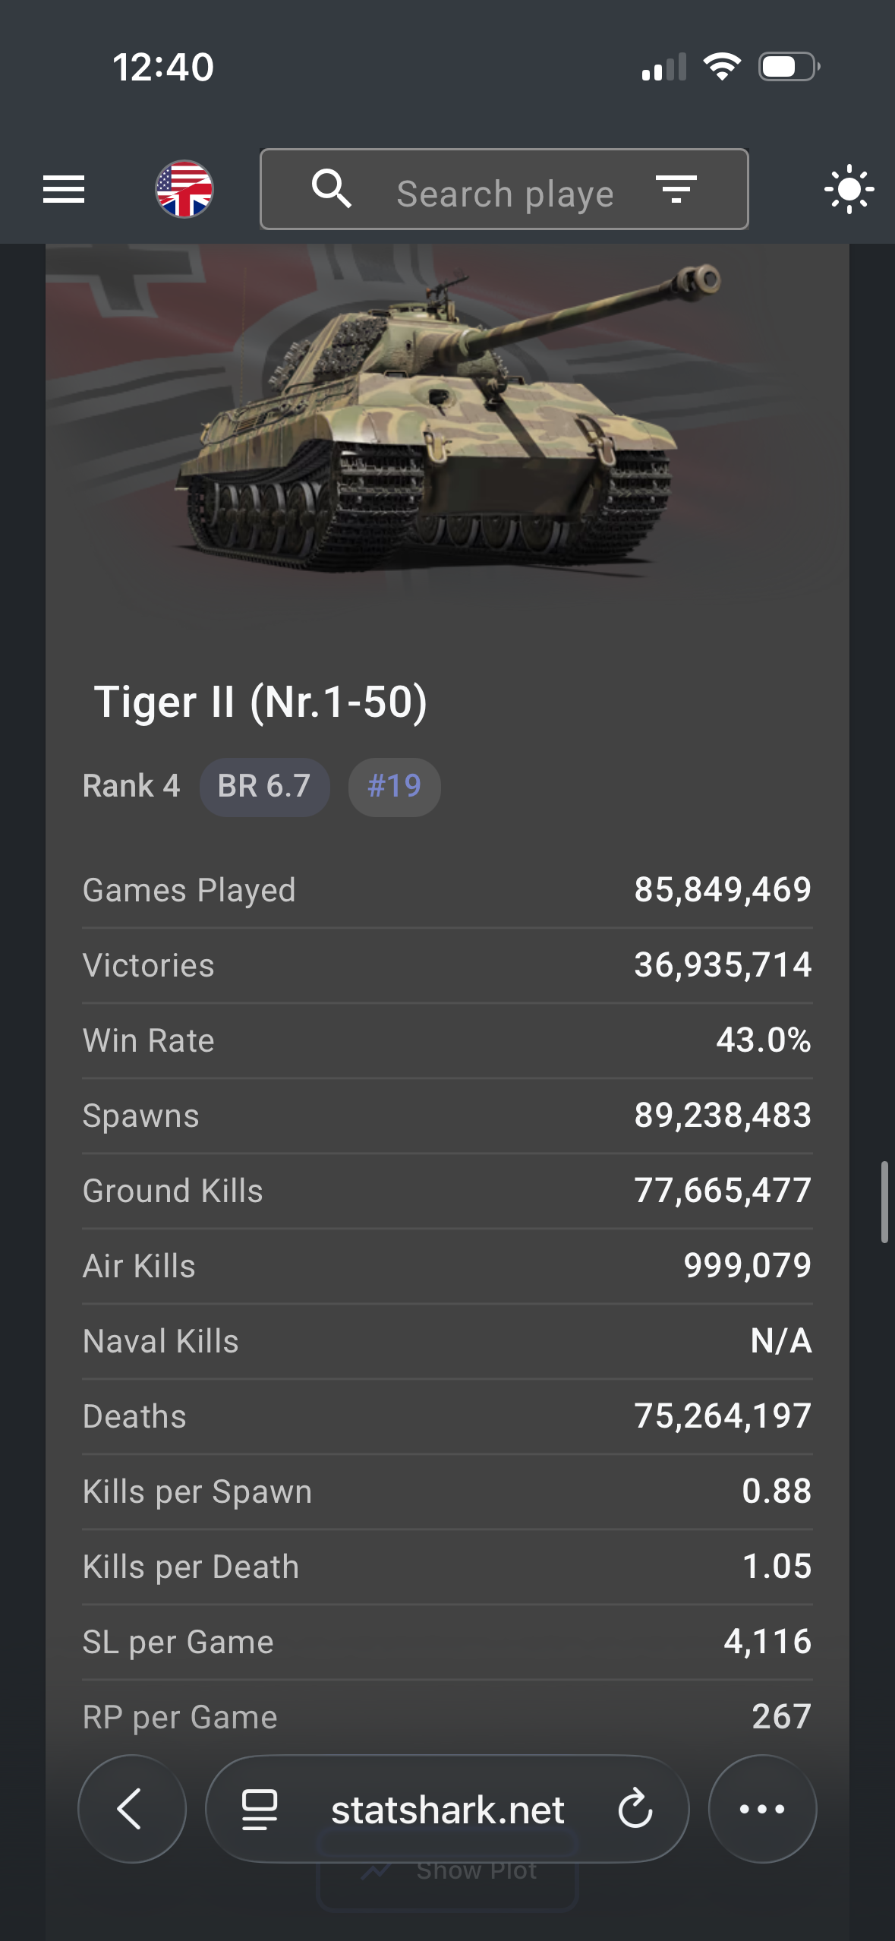Tap the Tiger II (Nr.1-50) title

[260, 702]
